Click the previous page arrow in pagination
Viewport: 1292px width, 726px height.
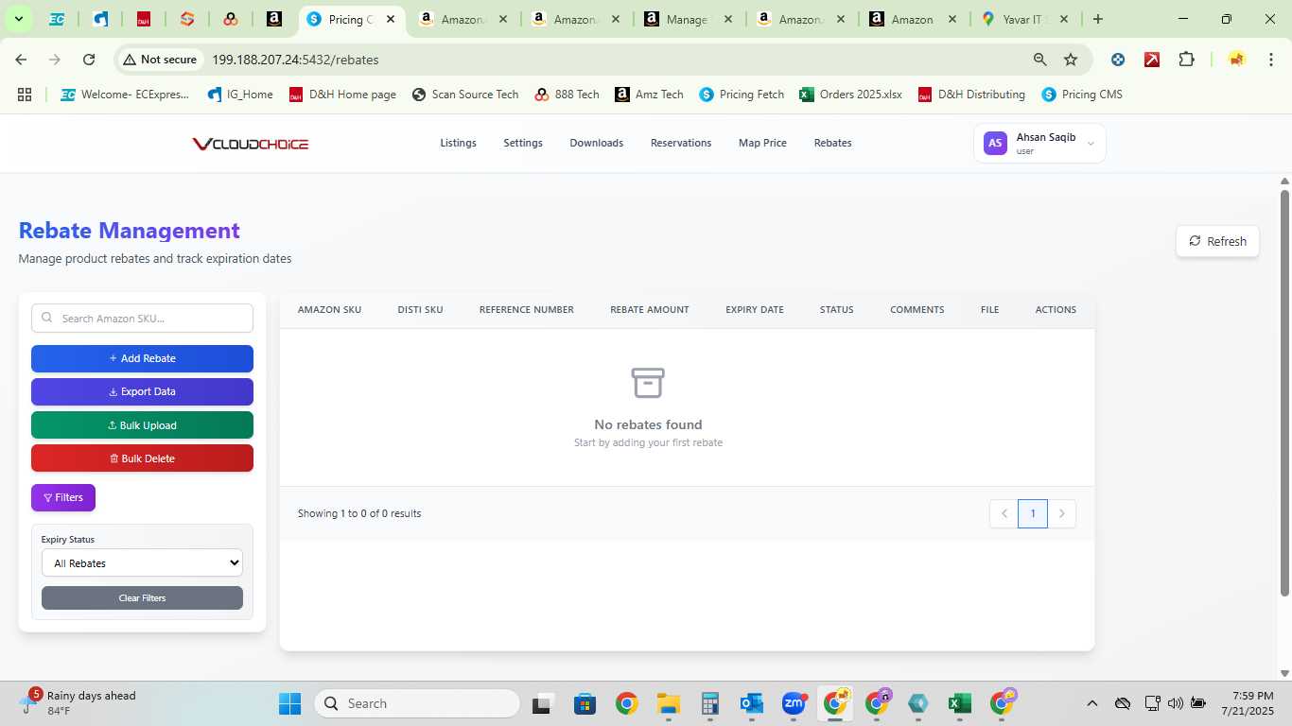click(x=1004, y=513)
